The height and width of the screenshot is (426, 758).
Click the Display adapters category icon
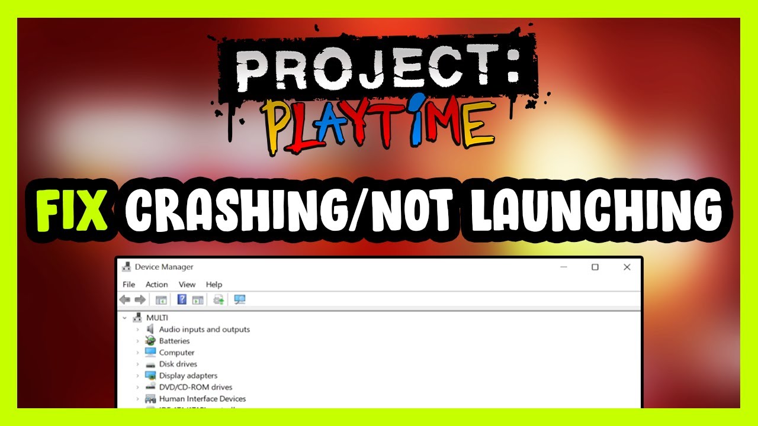coord(150,375)
